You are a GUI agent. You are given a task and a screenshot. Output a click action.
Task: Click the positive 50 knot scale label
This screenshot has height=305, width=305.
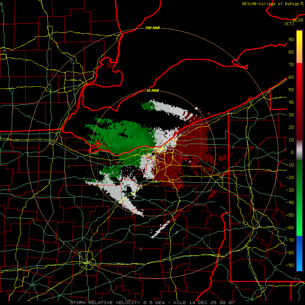(x=291, y=90)
